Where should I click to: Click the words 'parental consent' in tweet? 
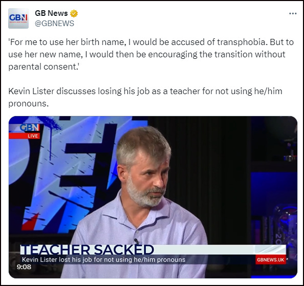(x=42, y=67)
